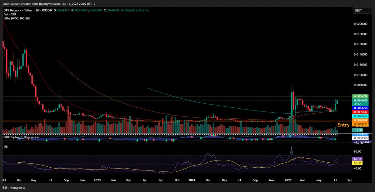This screenshot has width=375, height=192.
Task: Click the XPR Network / Tether symbol name
Action: point(19,10)
